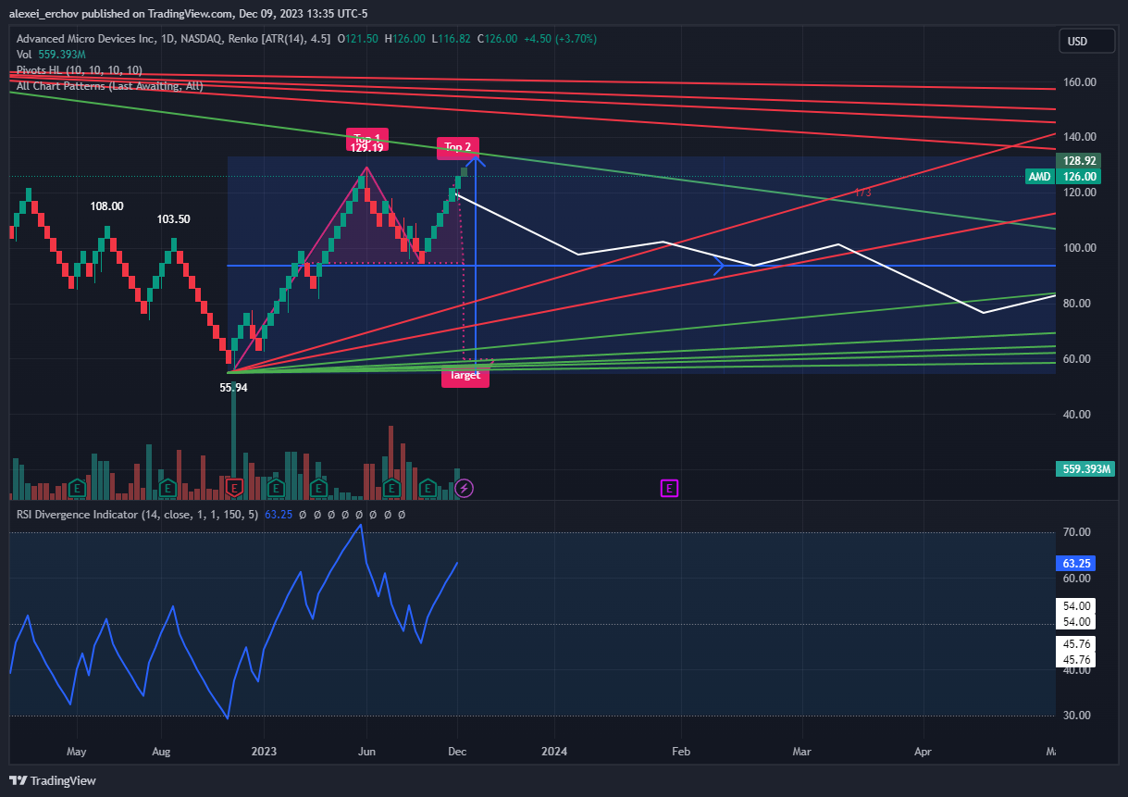Viewport: 1128px width, 797px height.
Task: Click the 63.25 value in RSI legend
Action: (x=279, y=514)
